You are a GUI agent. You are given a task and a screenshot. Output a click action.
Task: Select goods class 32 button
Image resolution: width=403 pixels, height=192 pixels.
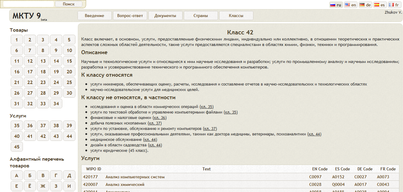click(30, 103)
